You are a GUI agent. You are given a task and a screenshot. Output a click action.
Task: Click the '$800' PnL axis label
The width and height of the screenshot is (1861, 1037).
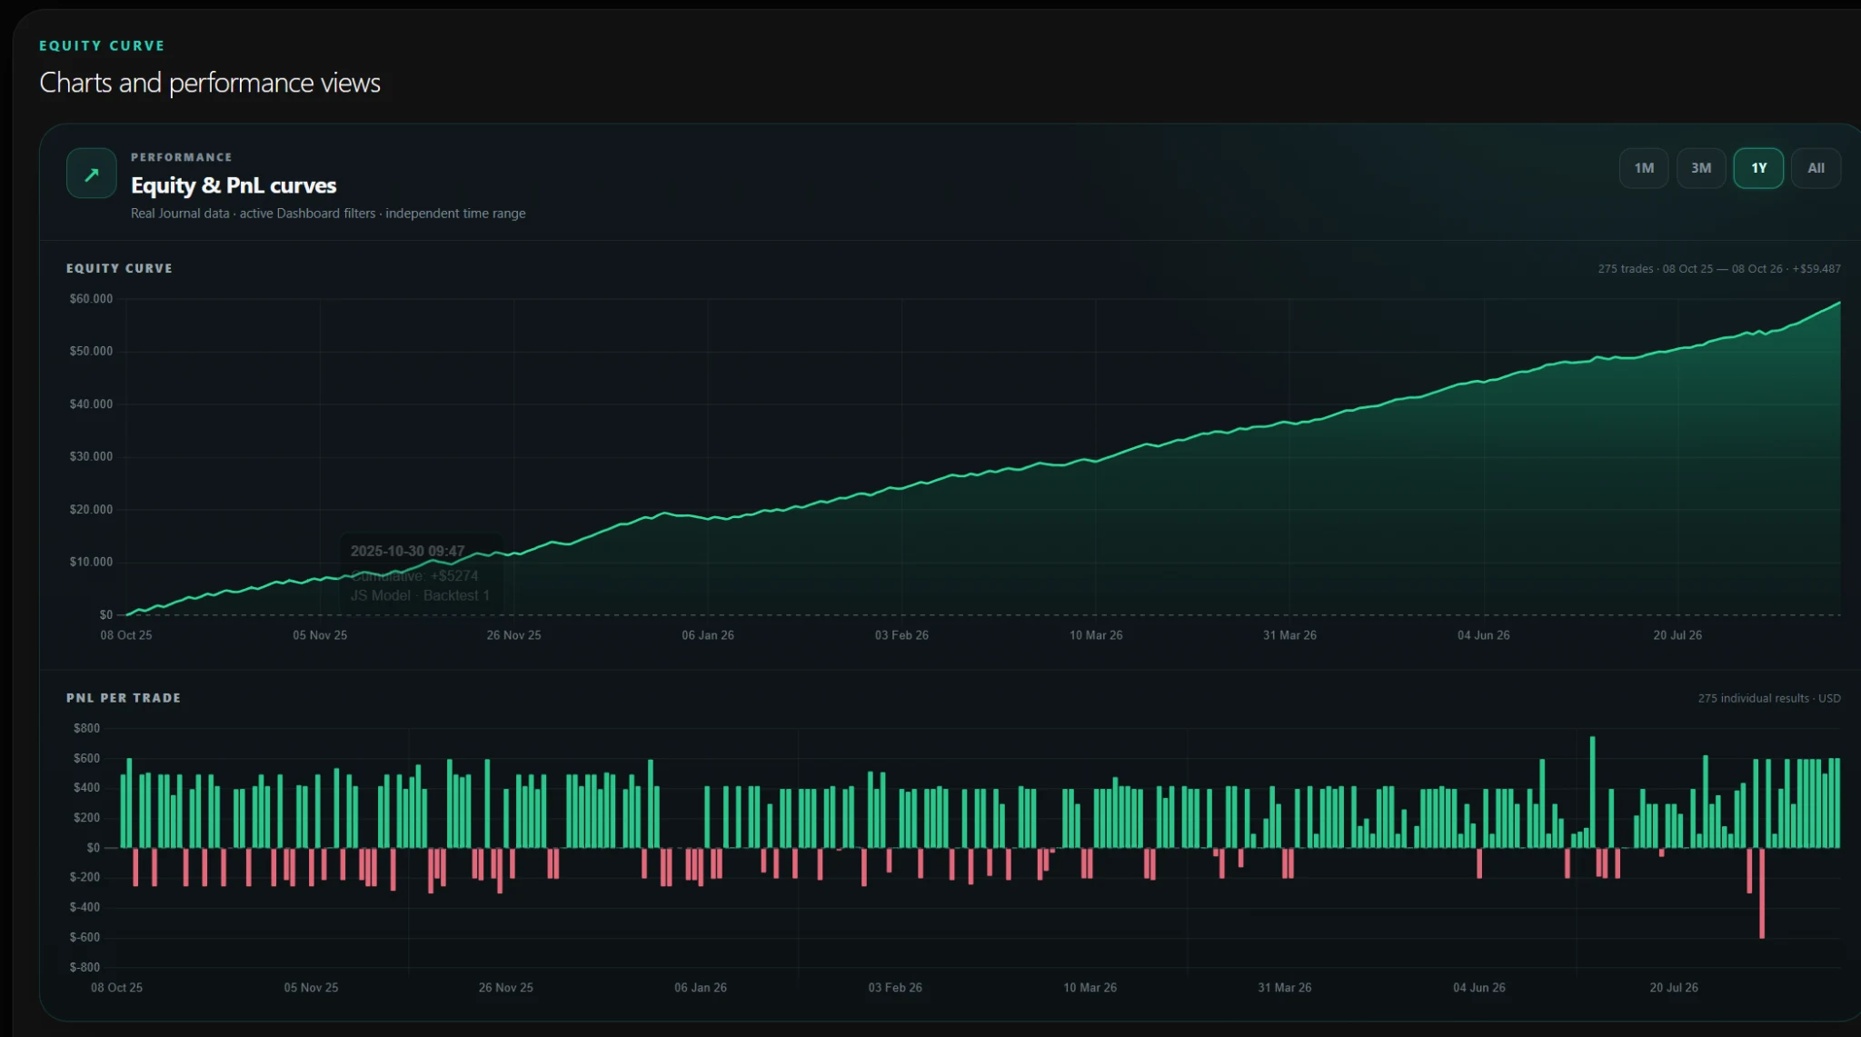pyautogui.click(x=87, y=728)
